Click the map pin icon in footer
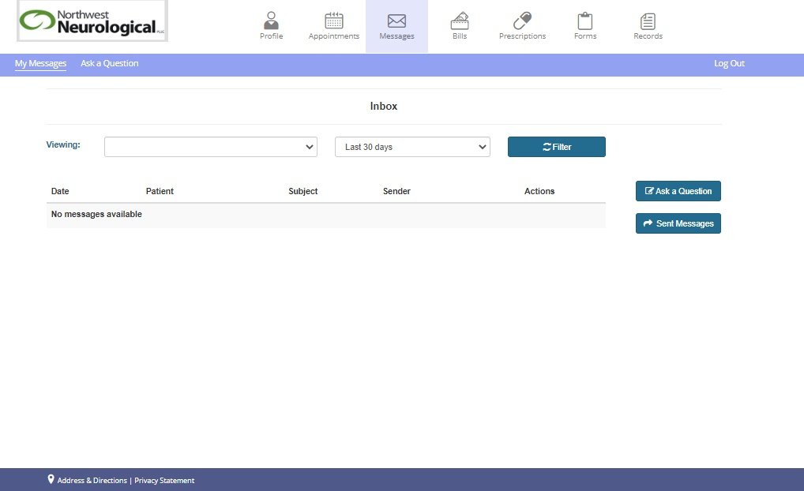 click(x=51, y=479)
